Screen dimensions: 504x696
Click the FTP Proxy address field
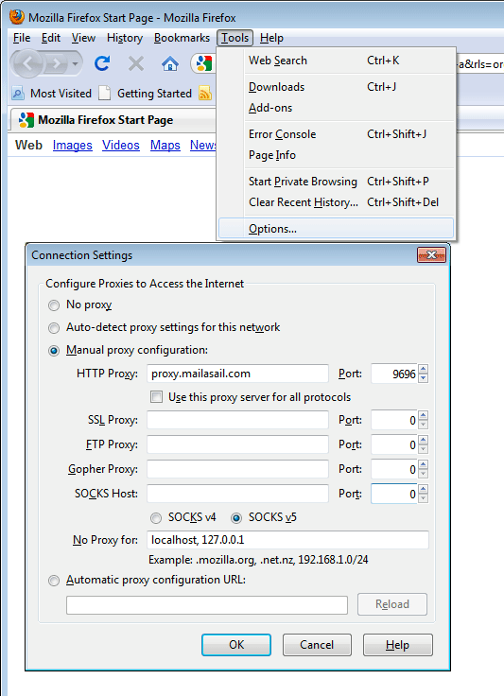(x=237, y=444)
